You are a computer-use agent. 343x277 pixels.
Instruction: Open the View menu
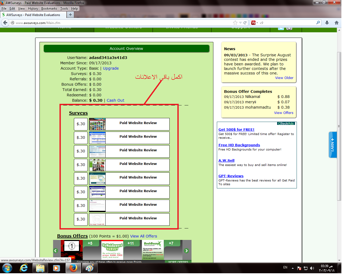21,9
